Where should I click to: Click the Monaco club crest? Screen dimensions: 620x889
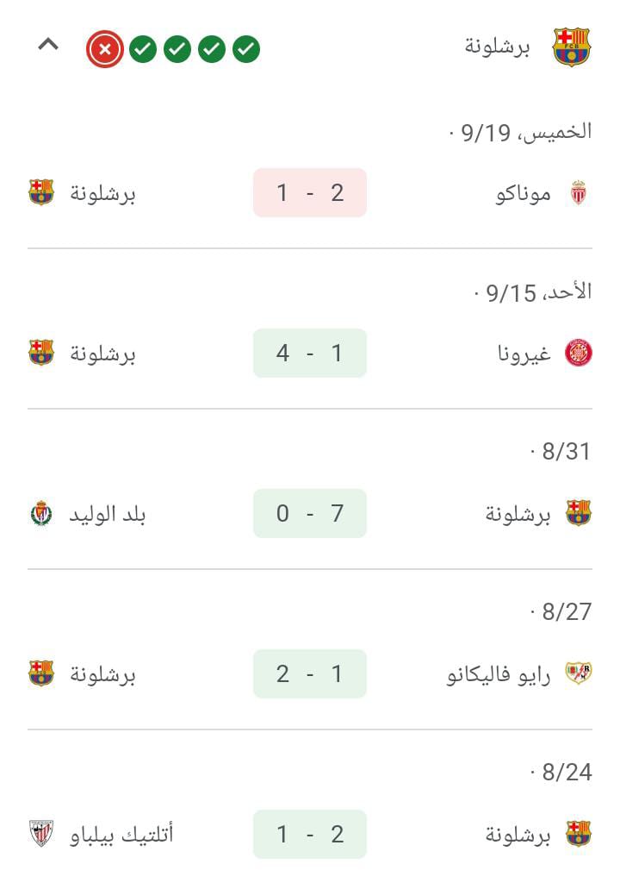(x=579, y=193)
